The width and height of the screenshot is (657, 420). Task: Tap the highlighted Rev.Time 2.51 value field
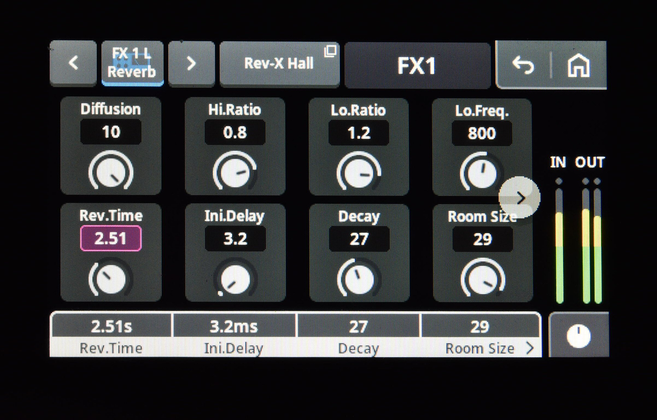pos(111,238)
